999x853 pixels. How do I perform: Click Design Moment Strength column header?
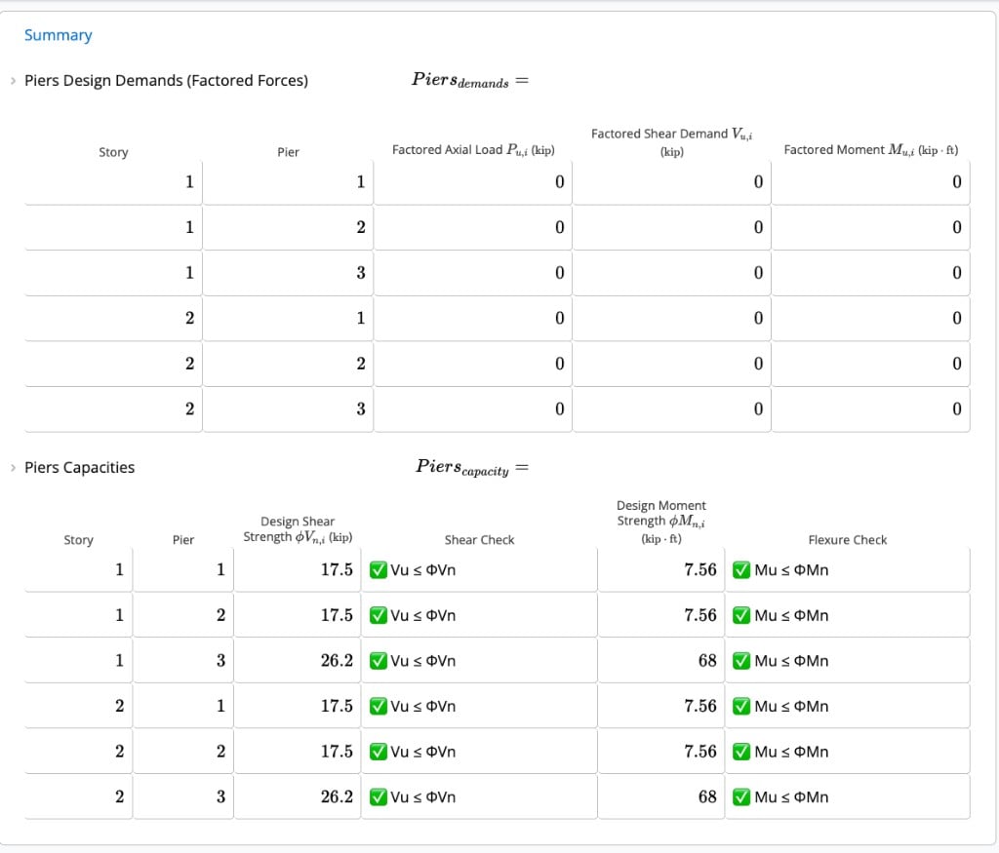pos(661,522)
